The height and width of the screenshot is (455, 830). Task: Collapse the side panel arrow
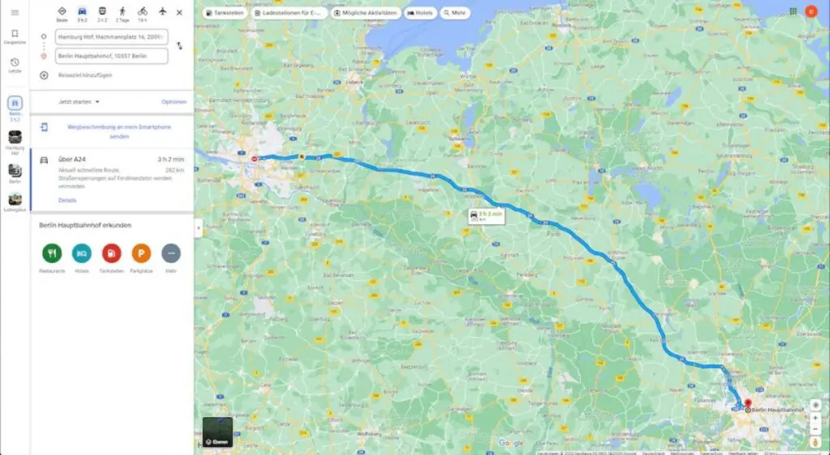point(199,228)
